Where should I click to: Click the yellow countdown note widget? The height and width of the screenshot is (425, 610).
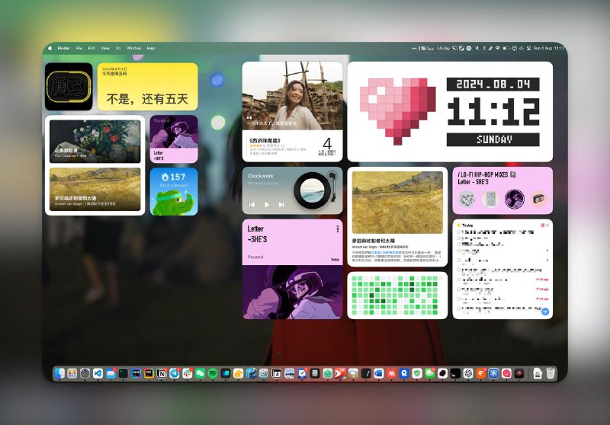tap(148, 86)
